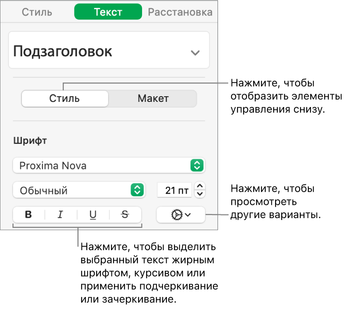Open the Расстановка tab
This screenshot has height=309, width=348.
click(x=180, y=12)
